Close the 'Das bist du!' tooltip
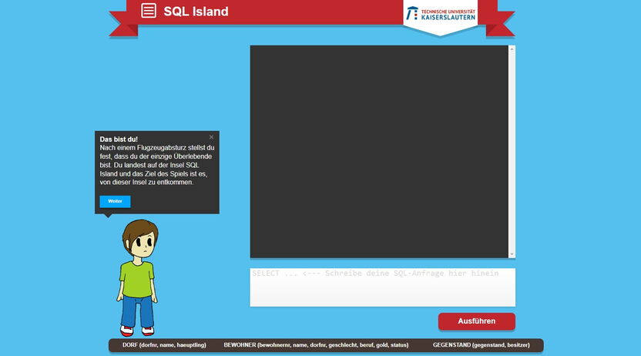 coord(212,137)
